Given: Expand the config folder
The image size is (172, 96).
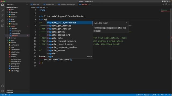Looking at the screenshot, I should click(13, 14).
